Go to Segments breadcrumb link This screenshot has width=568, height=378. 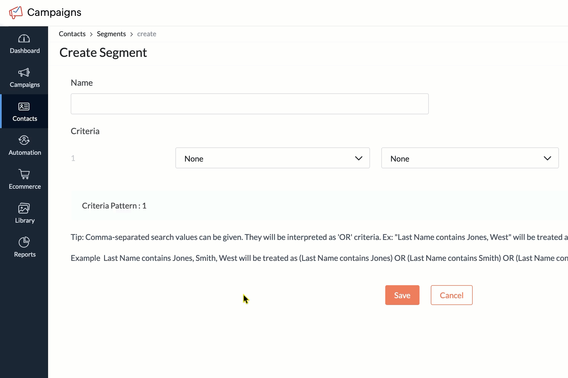[x=111, y=34]
